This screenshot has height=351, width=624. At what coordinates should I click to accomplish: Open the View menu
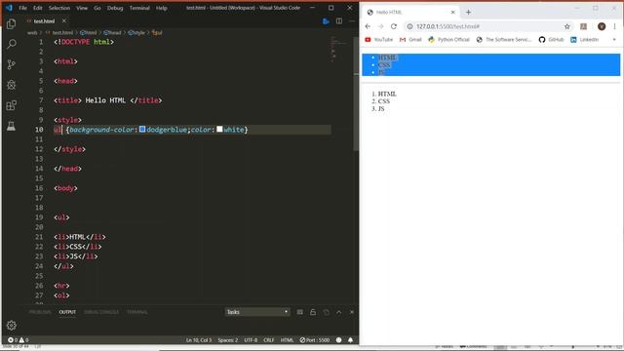[x=82, y=8]
